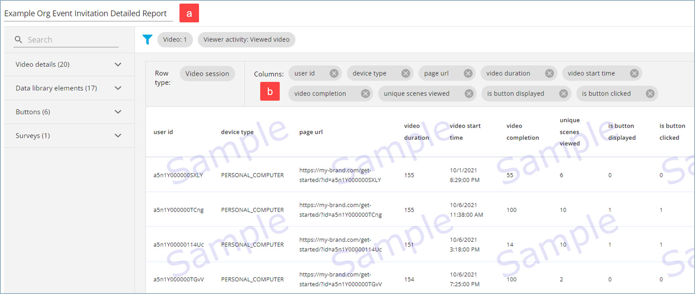This screenshot has width=695, height=294.
Task: Remove the is button displayed column chip
Action: click(x=564, y=93)
